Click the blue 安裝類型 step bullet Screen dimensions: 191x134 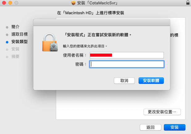7,42
